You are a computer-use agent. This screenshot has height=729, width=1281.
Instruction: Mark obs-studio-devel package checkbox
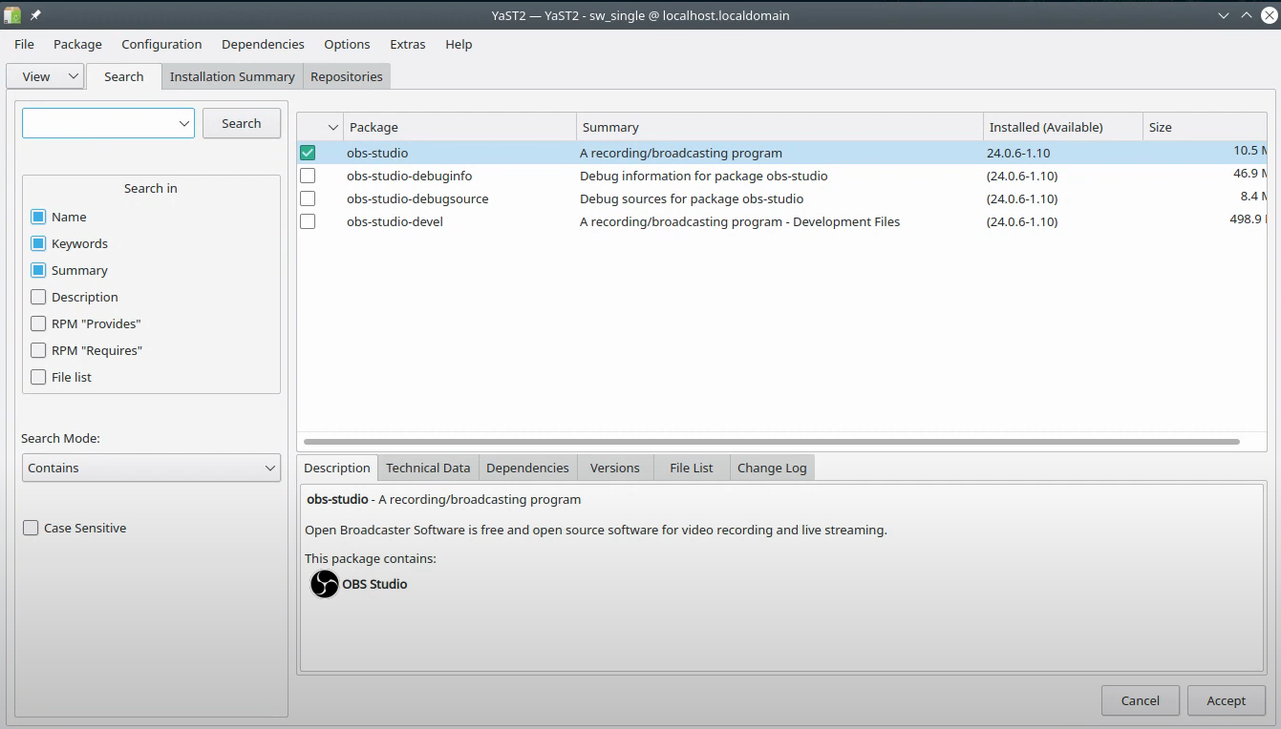click(308, 221)
